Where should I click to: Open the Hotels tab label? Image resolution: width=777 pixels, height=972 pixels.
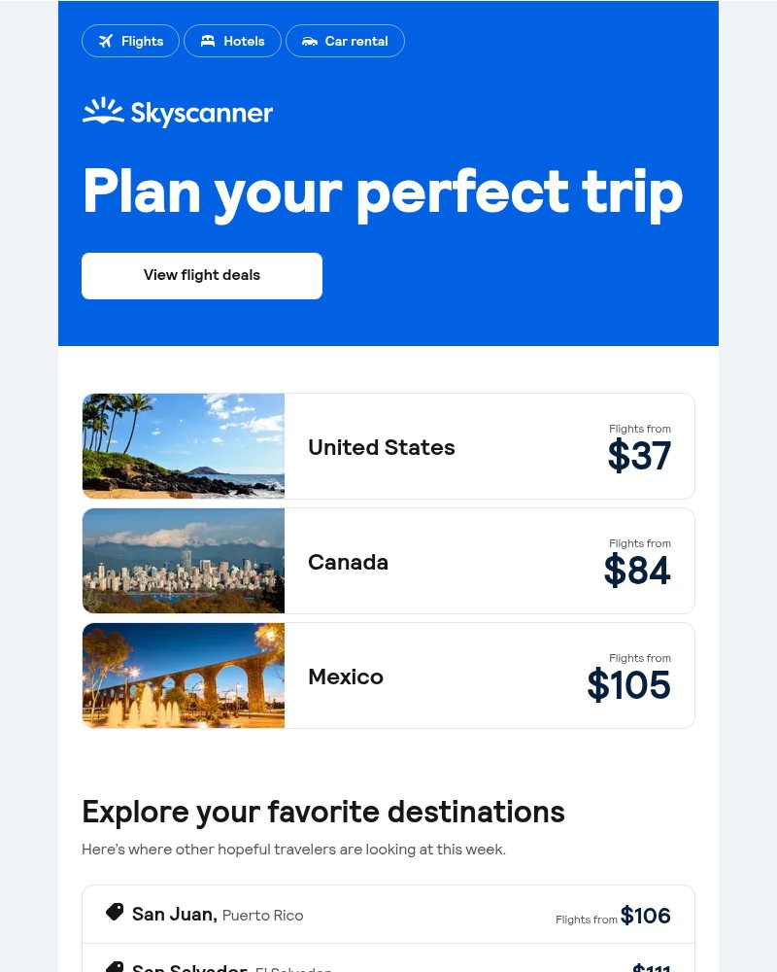coord(244,41)
